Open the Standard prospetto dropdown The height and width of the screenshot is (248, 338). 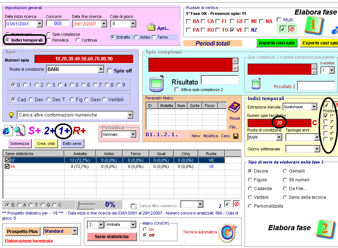[x=74, y=231]
